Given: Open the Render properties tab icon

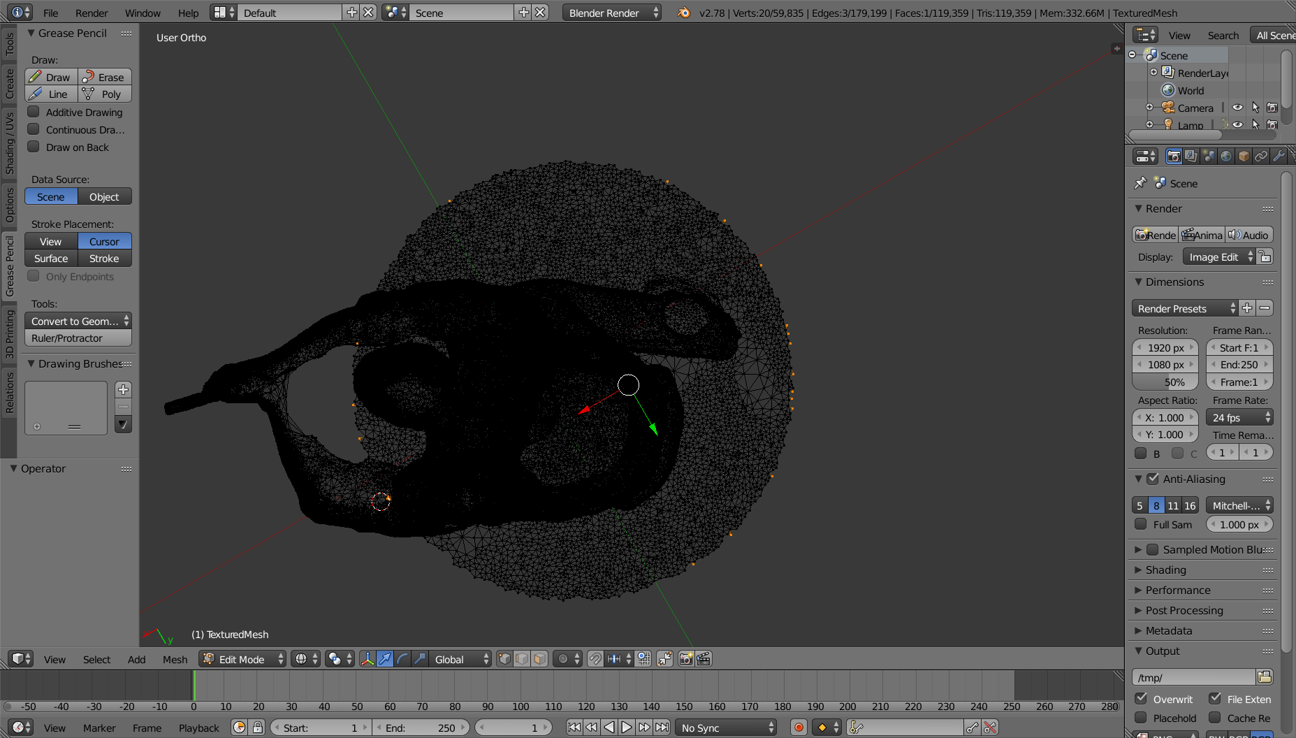Looking at the screenshot, I should (x=1174, y=156).
